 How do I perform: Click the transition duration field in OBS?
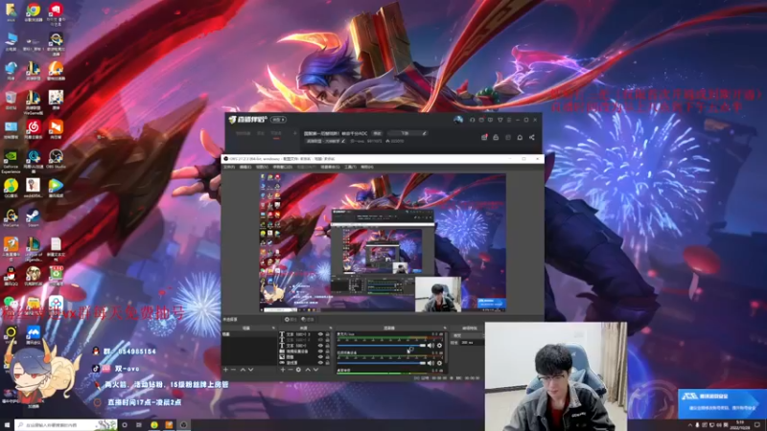coord(471,343)
